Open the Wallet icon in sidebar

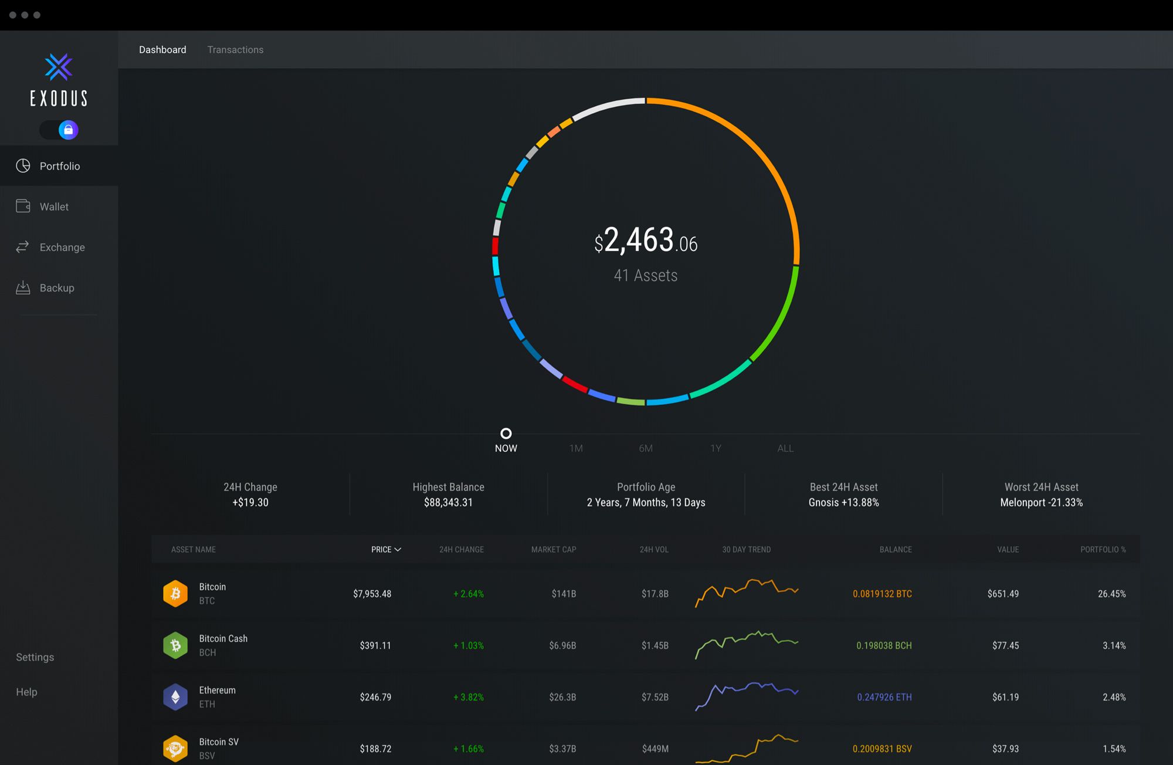tap(23, 207)
